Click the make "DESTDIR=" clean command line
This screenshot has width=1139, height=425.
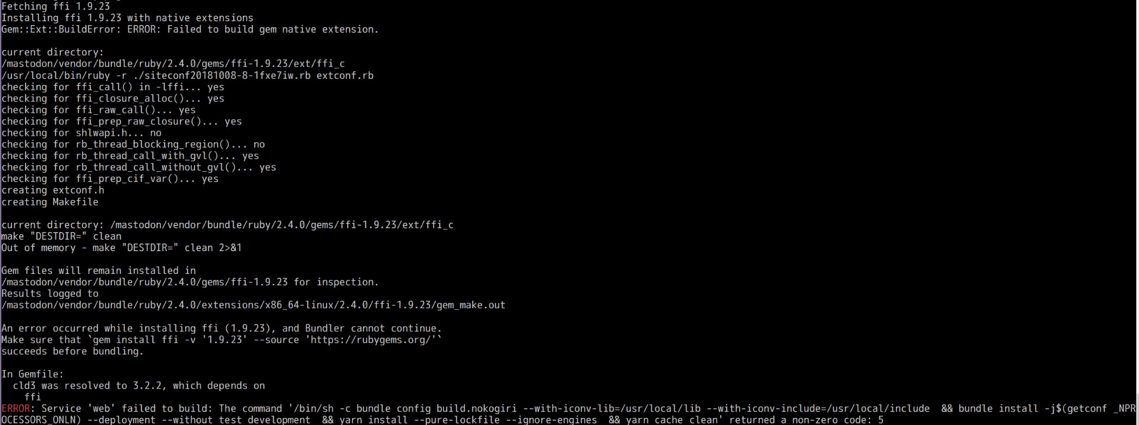pyautogui.click(x=61, y=236)
